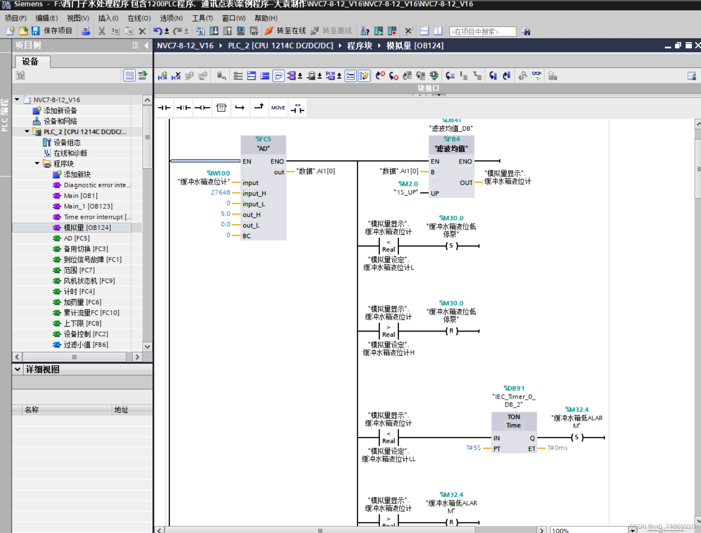Click project tree horizontal scroll right arrow
The image size is (701, 533).
pyautogui.click(x=137, y=357)
